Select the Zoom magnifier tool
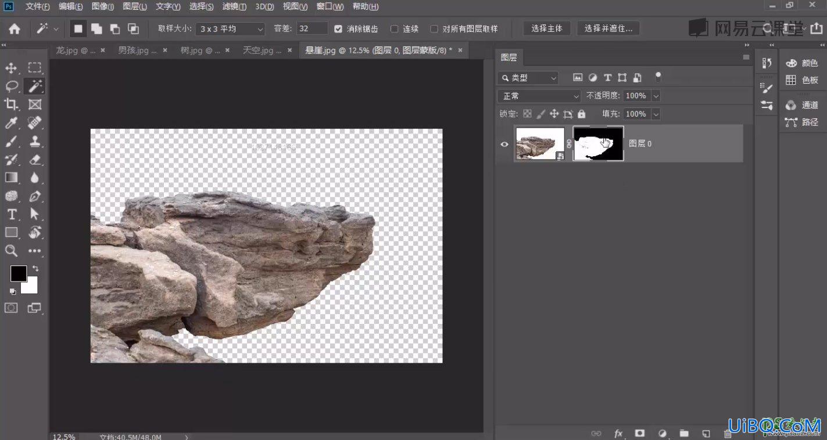 11,251
